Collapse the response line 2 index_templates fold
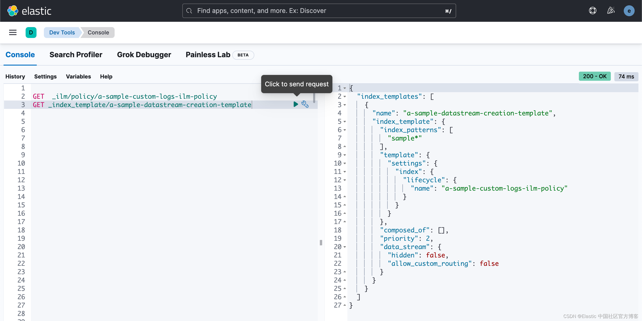This screenshot has width=642, height=321. 345,97
